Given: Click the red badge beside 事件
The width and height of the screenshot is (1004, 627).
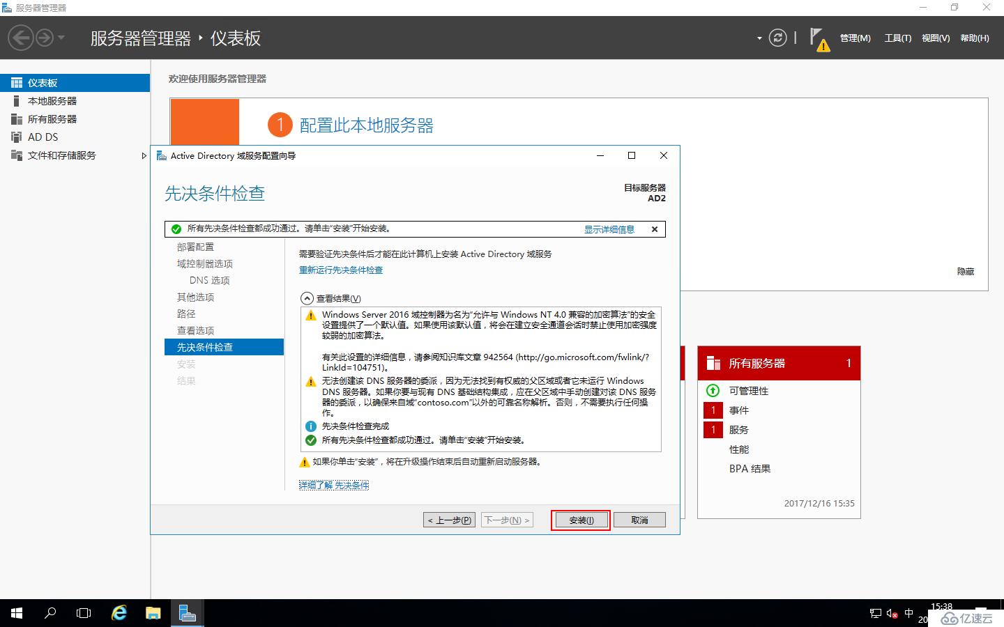Looking at the screenshot, I should (x=713, y=410).
